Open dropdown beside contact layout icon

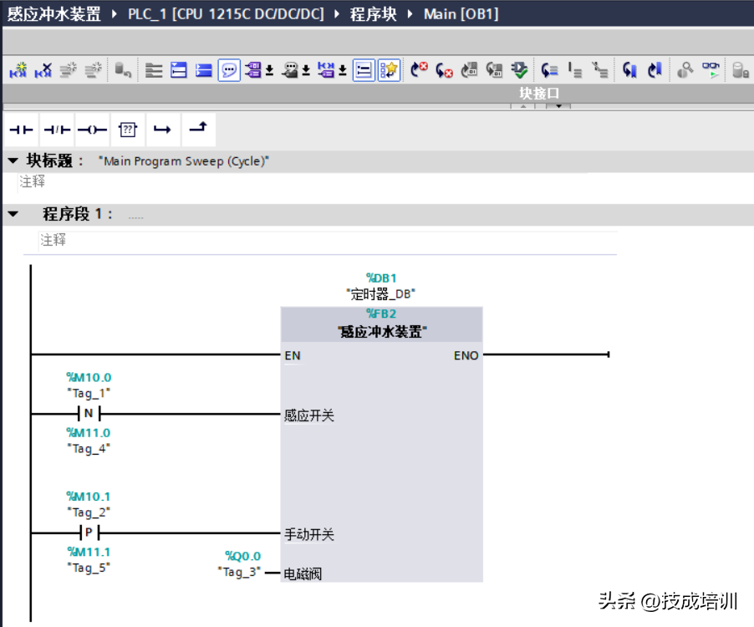click(343, 71)
